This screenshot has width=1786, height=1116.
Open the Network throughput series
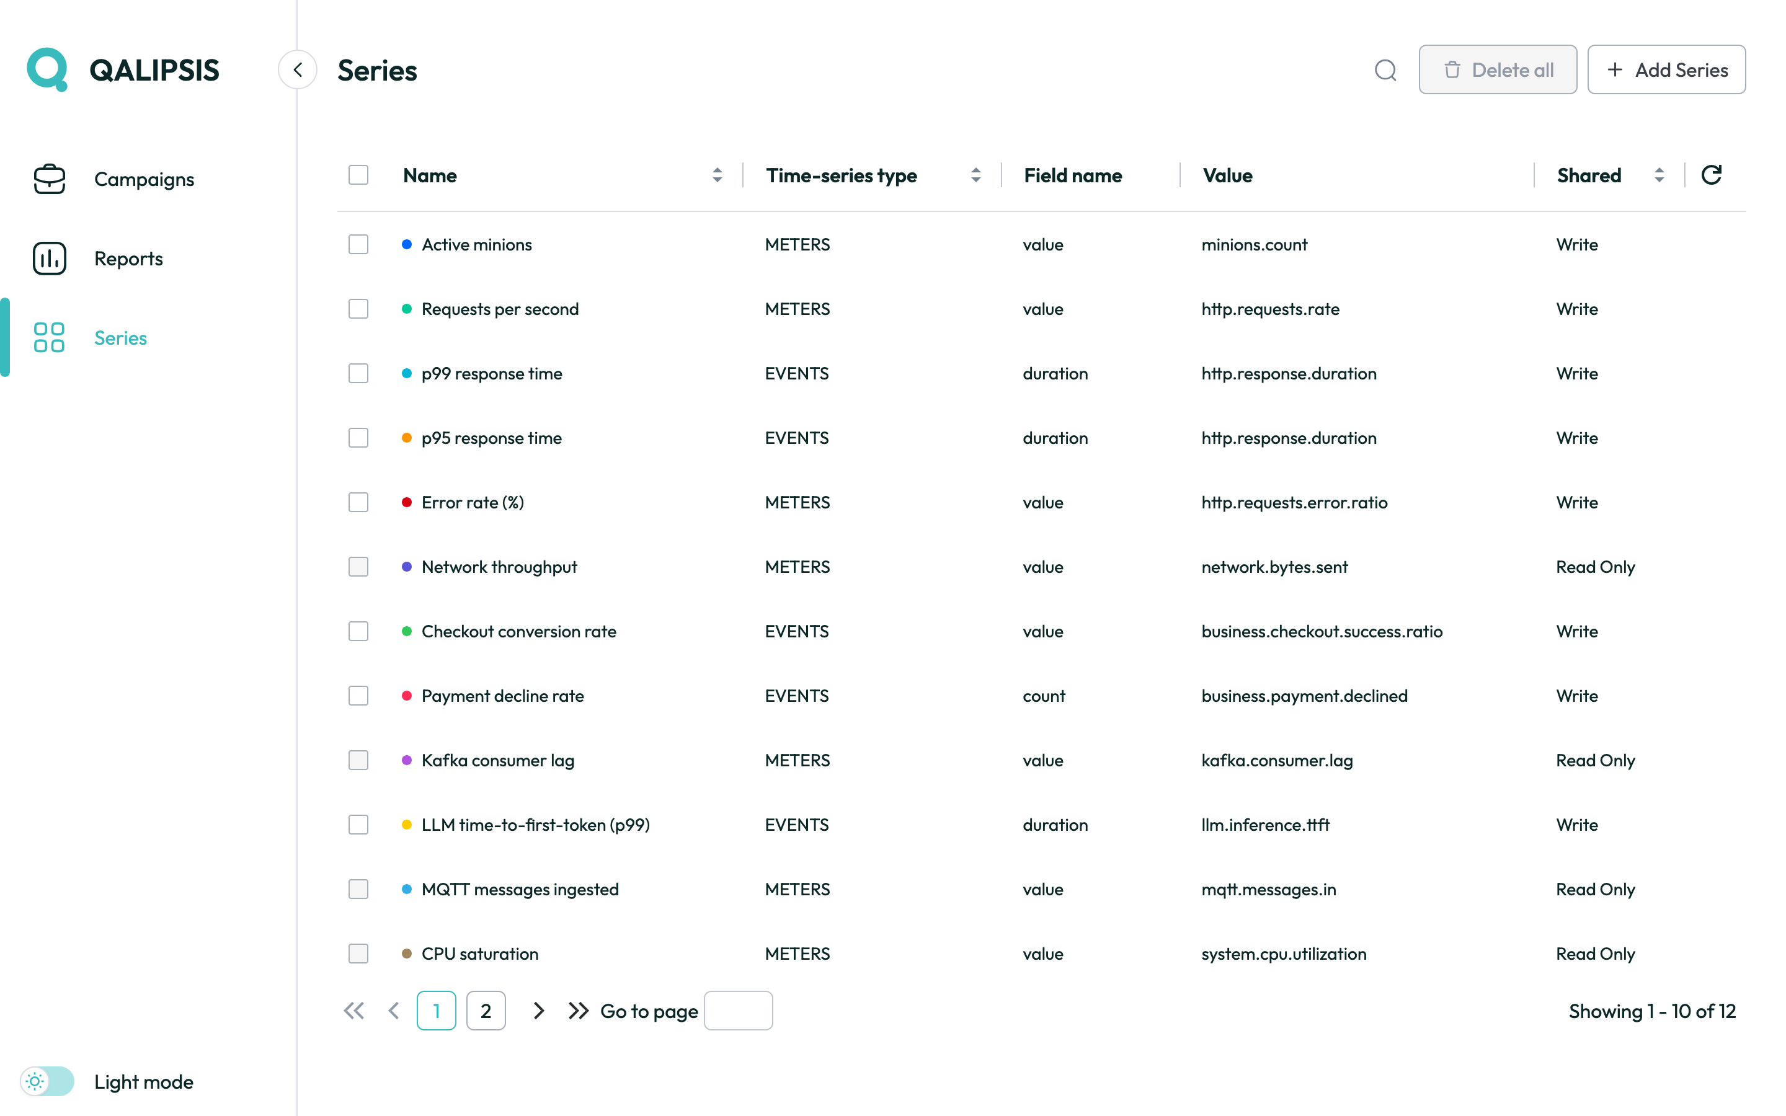tap(499, 567)
